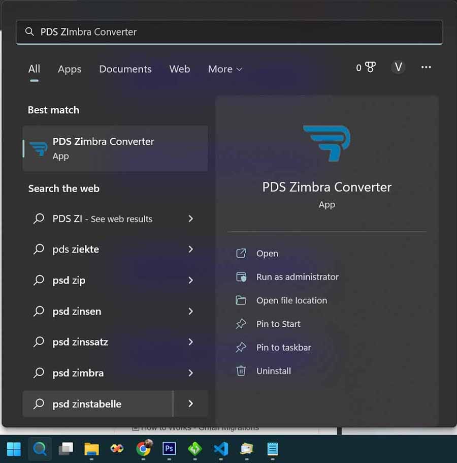Viewport: 457px width, 463px height.
Task: Open the three-dot options menu
Action: (426, 67)
